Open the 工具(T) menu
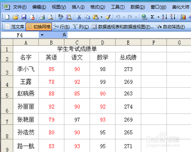The image size is (191, 152). click(x=118, y=7)
